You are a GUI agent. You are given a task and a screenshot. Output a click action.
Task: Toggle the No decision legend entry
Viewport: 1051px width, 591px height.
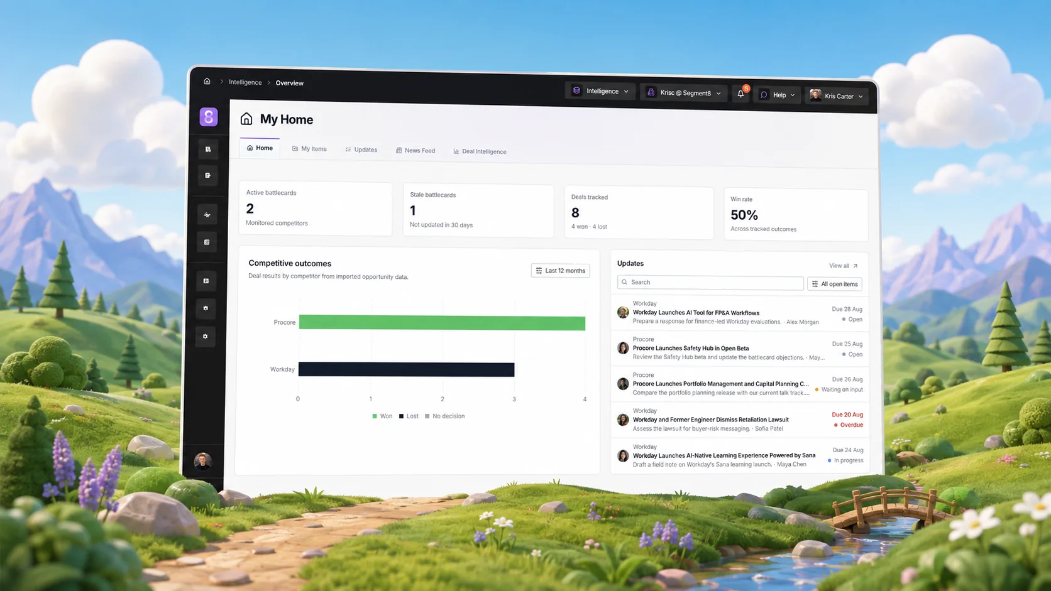pos(445,416)
